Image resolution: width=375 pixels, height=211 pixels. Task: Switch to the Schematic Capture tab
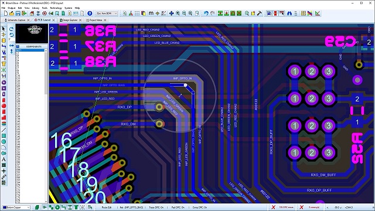16,20
